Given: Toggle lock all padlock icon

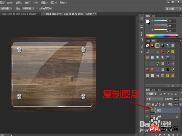Looking at the screenshot, I should tap(163, 104).
